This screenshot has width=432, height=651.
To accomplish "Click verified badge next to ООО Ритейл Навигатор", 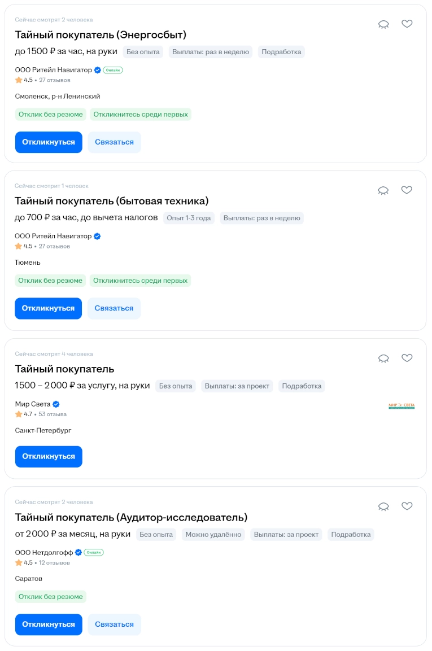I will (x=97, y=70).
